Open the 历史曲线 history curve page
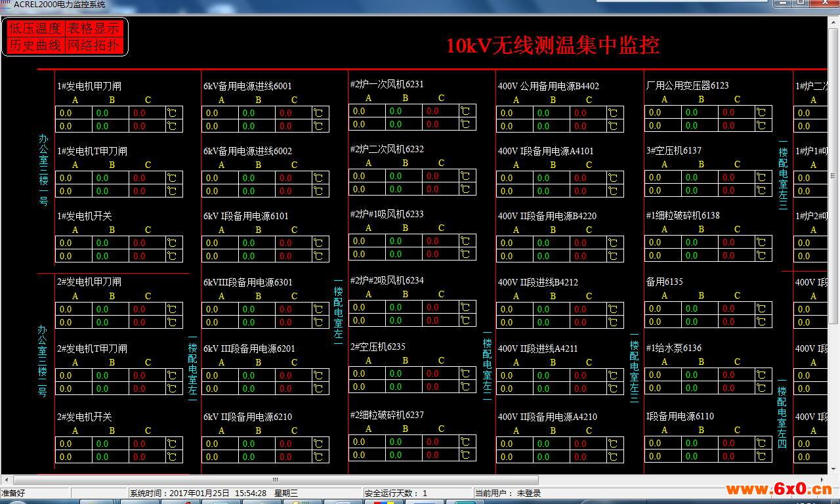The width and height of the screenshot is (840, 504). click(35, 45)
